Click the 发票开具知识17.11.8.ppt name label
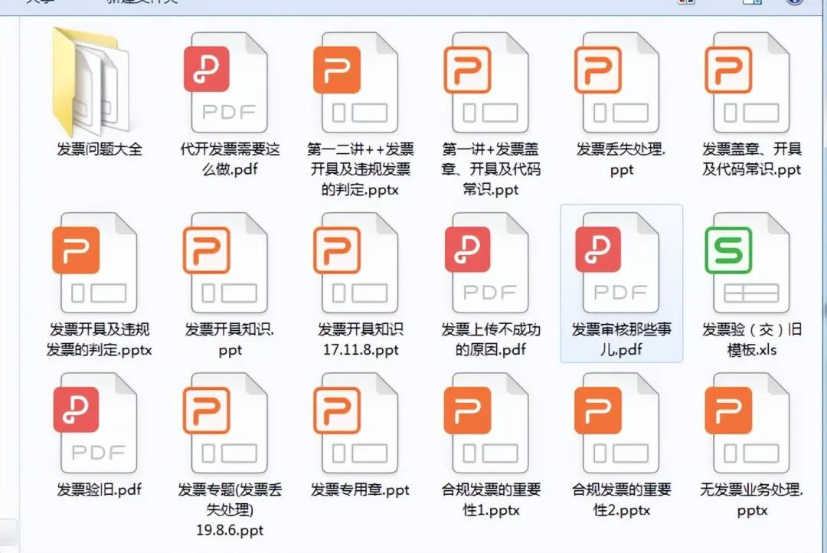This screenshot has height=553, width=827. pos(361,340)
